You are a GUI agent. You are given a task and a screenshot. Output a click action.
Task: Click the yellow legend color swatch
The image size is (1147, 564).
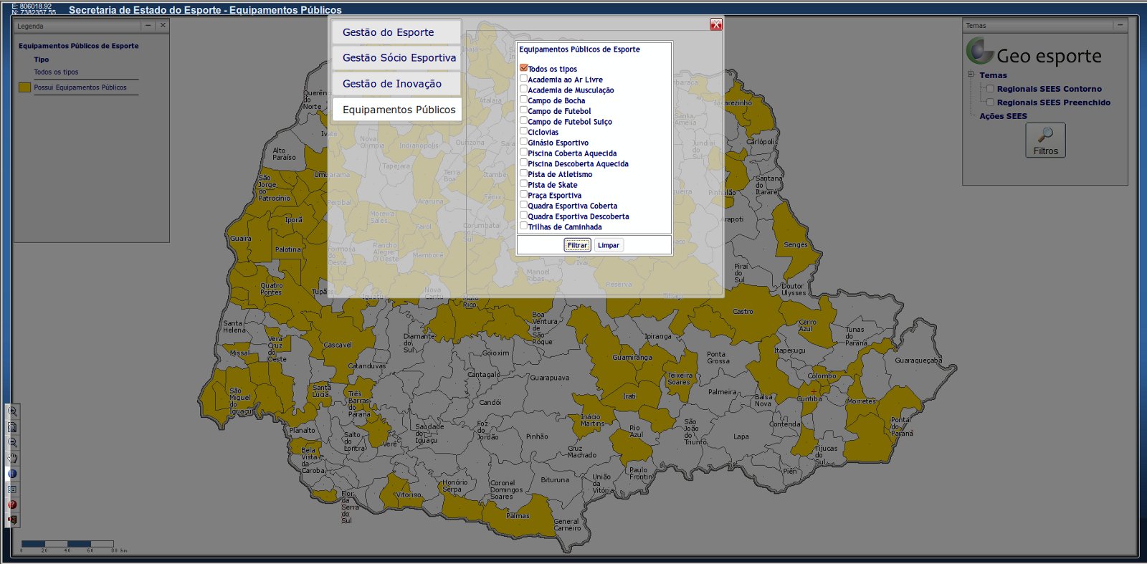click(x=24, y=87)
